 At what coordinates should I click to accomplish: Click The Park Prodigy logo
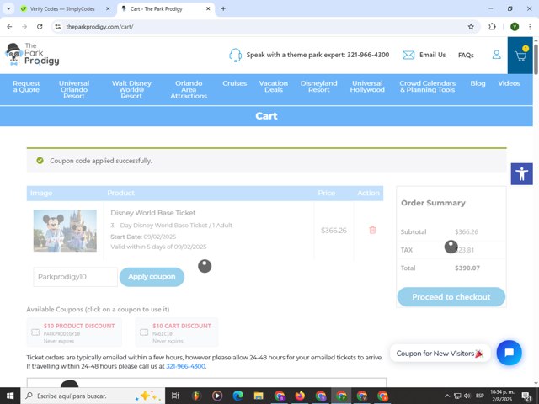pos(32,54)
